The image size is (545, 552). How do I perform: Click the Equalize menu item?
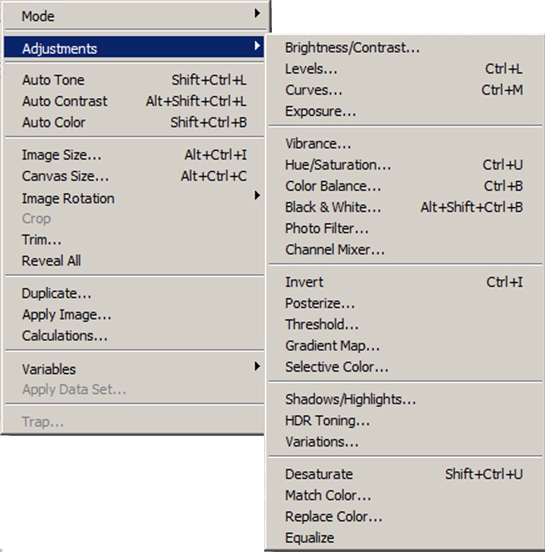click(x=310, y=538)
